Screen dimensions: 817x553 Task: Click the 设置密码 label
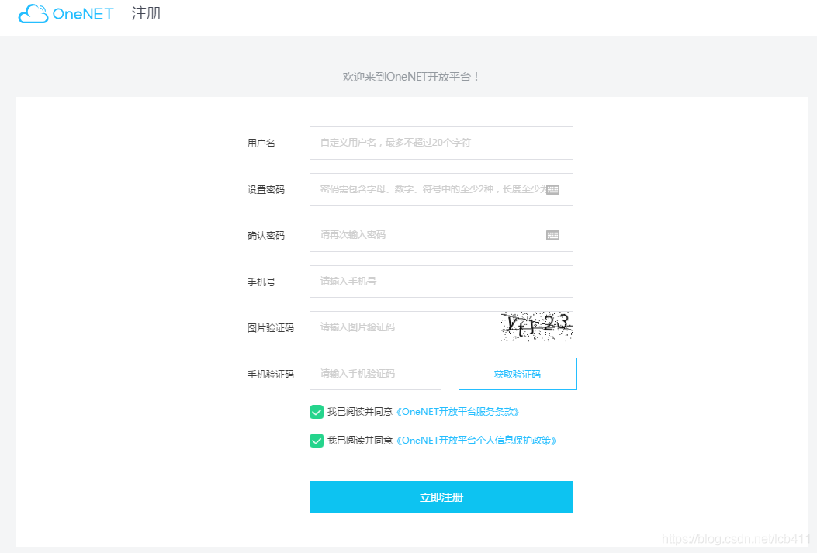point(265,190)
